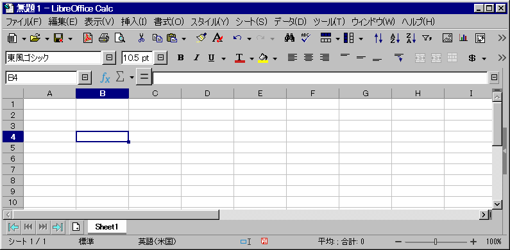Expand the font name dropdown
This screenshot has width=510, height=250.
pyautogui.click(x=109, y=58)
